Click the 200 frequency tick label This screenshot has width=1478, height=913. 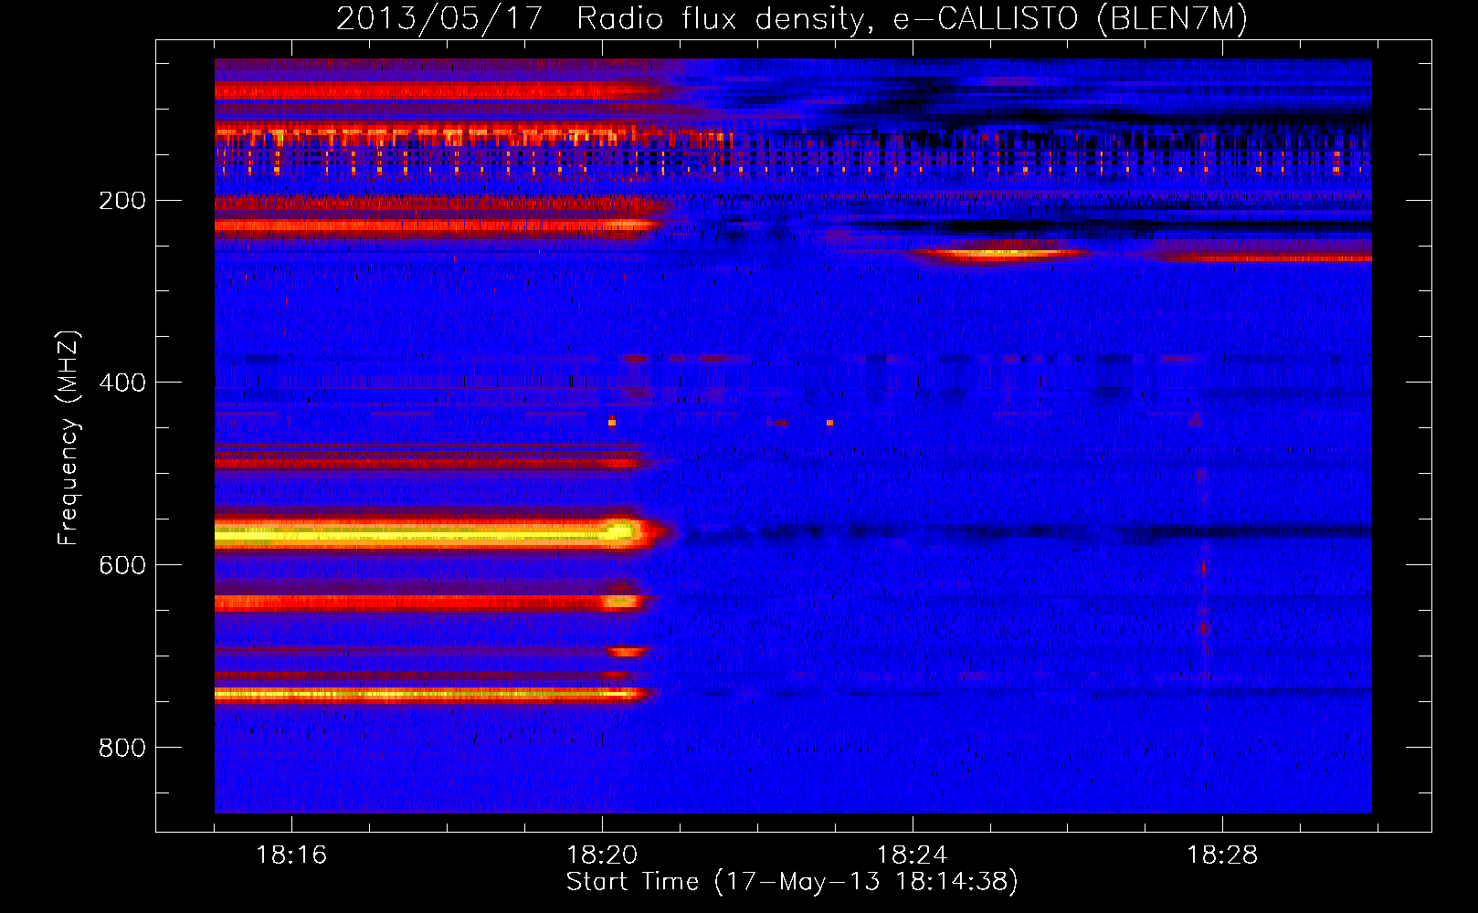pos(121,200)
